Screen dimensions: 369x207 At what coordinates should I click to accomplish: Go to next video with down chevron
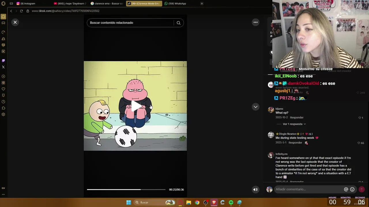click(255, 107)
